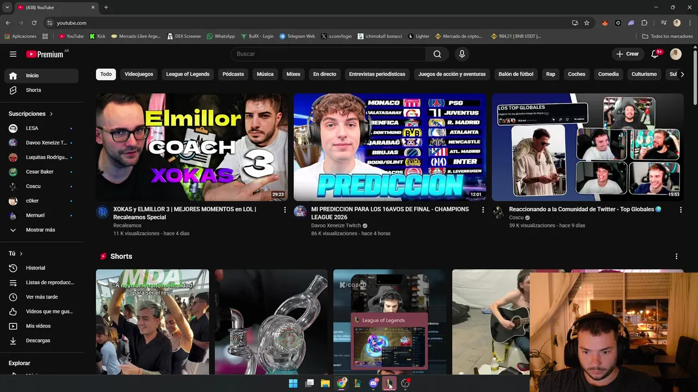The width and height of the screenshot is (698, 392).
Task: Open the Coscu subscription channel
Action: pyautogui.click(x=41, y=186)
